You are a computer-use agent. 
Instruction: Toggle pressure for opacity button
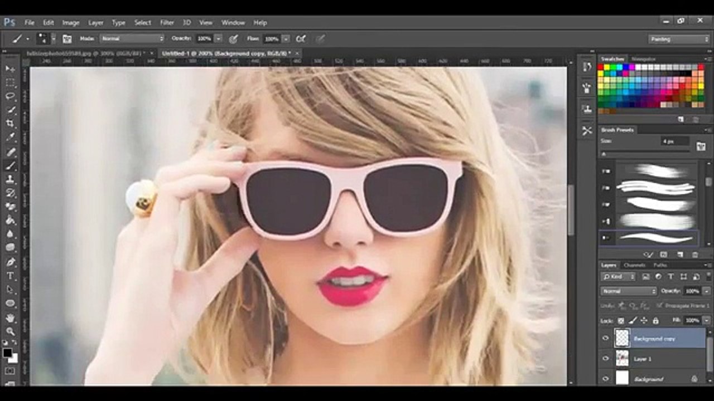[233, 39]
